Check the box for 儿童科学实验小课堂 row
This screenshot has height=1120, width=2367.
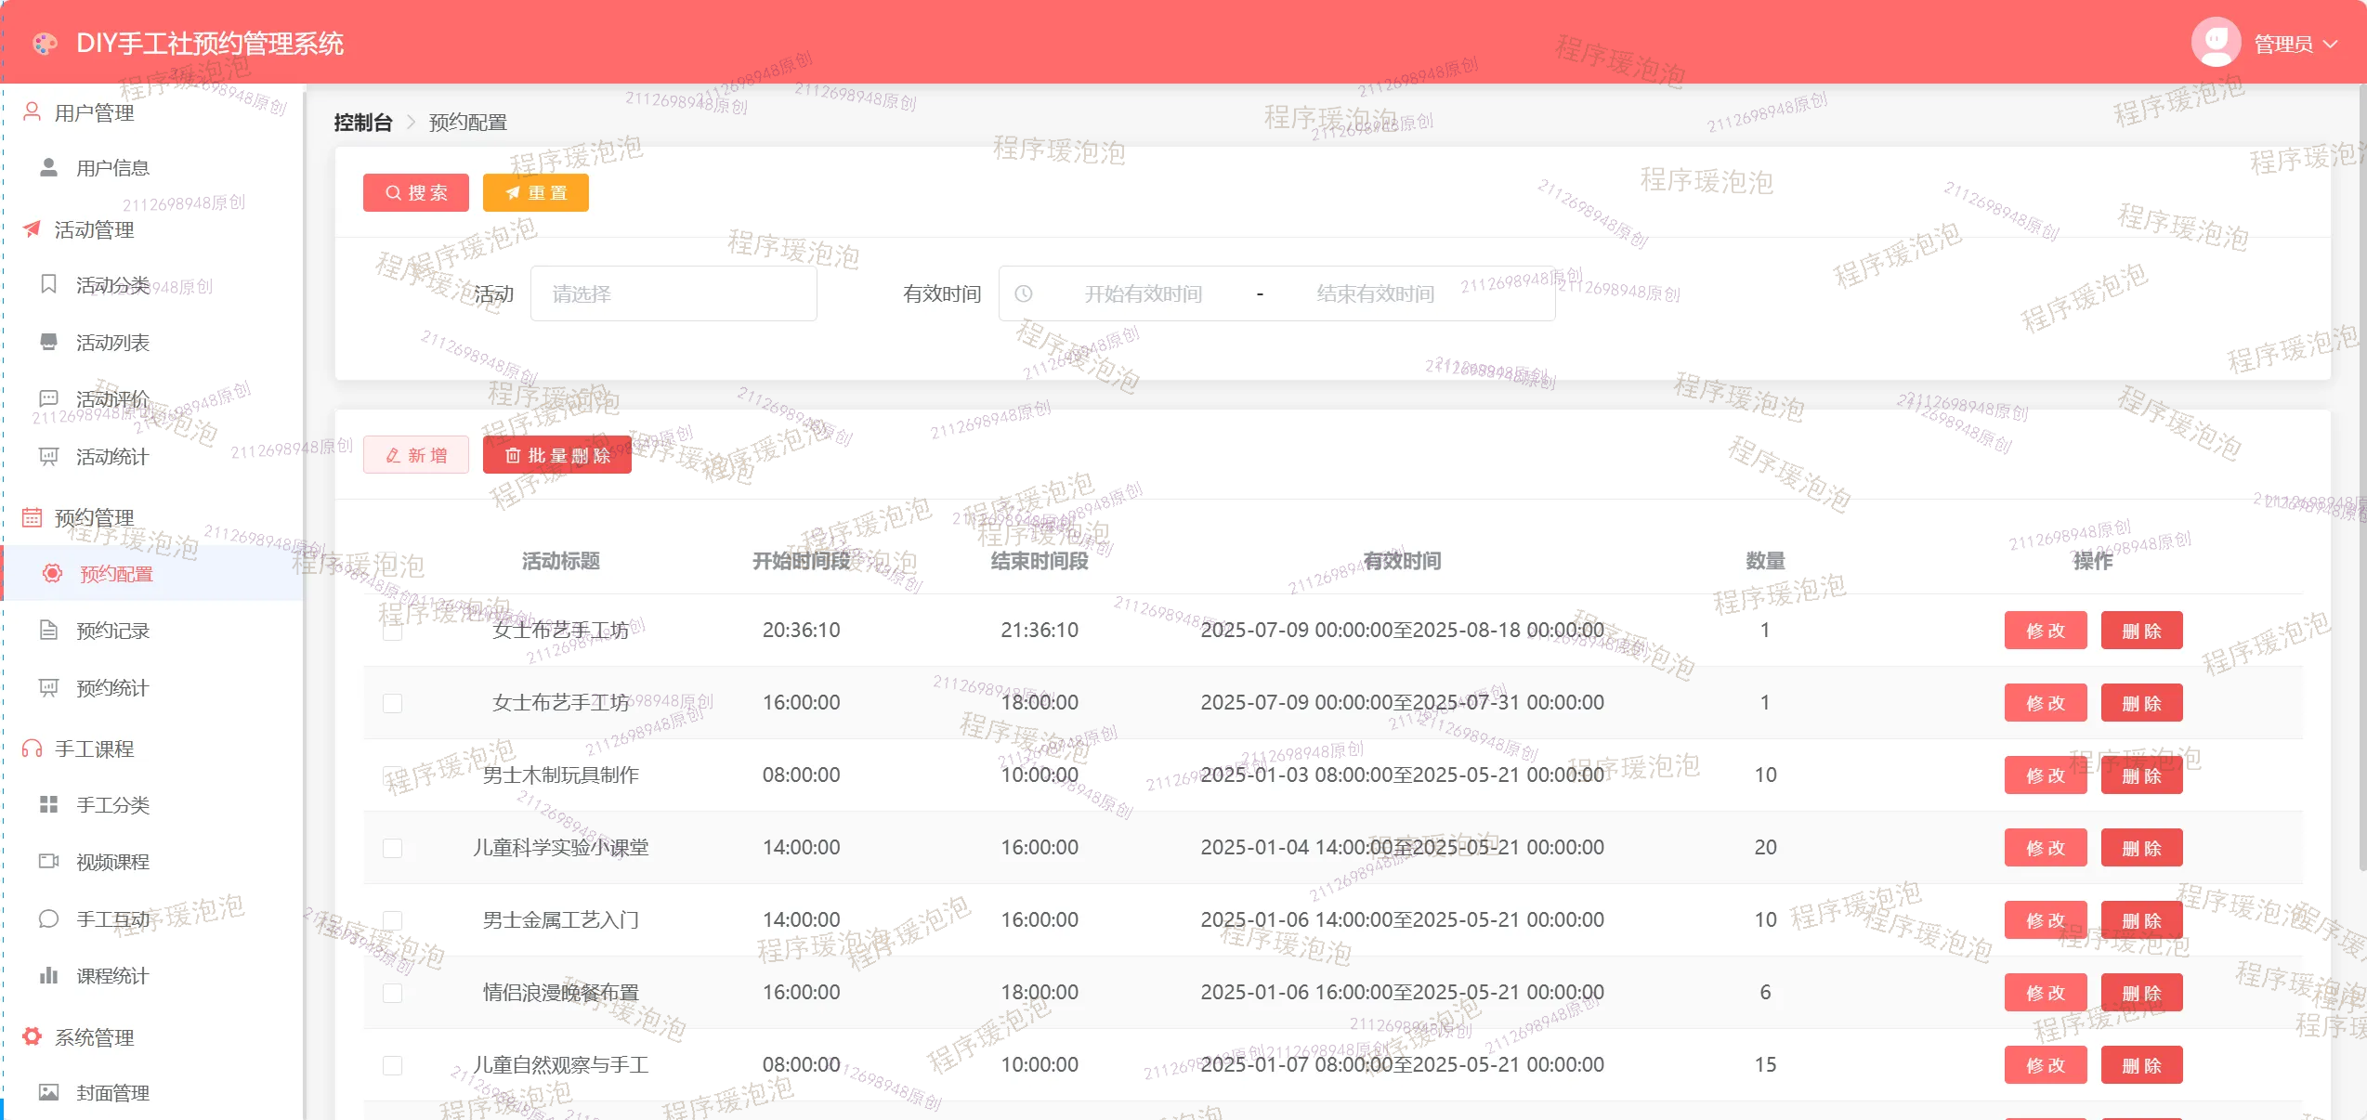[x=393, y=848]
